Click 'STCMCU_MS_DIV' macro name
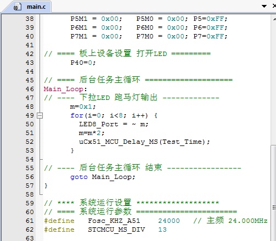The width and height of the screenshot is (276, 241). [116, 229]
